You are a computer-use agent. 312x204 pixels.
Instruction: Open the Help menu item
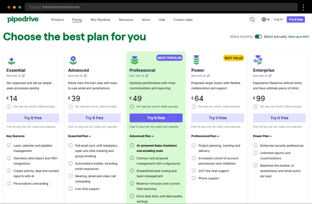click(162, 20)
